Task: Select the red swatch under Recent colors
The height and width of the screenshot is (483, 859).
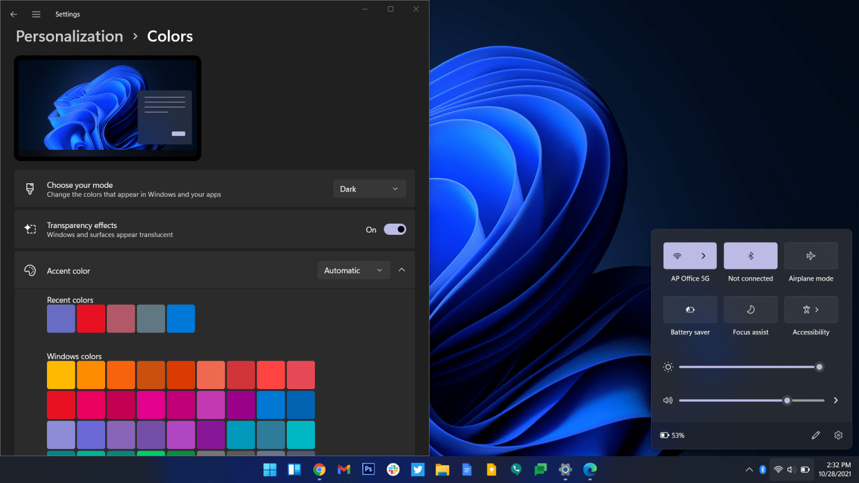Action: coord(91,318)
